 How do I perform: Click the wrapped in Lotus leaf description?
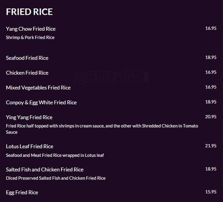[x=55, y=155]
